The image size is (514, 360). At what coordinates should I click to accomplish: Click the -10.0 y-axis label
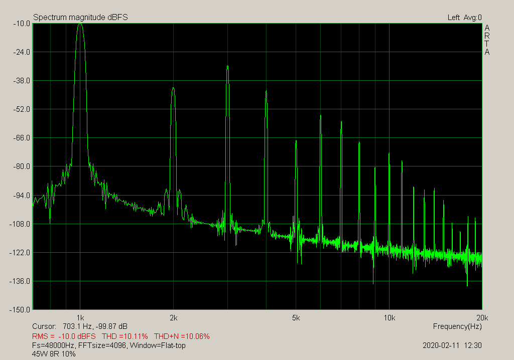(x=22, y=24)
